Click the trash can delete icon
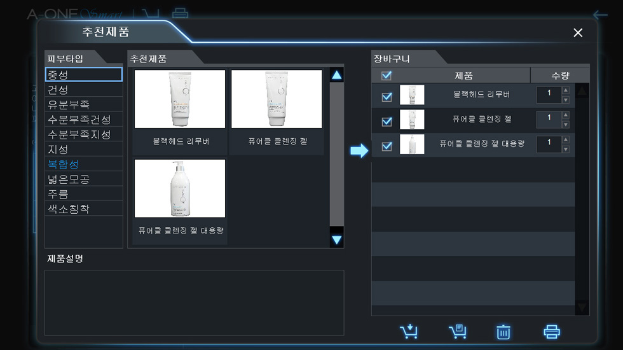 click(503, 332)
